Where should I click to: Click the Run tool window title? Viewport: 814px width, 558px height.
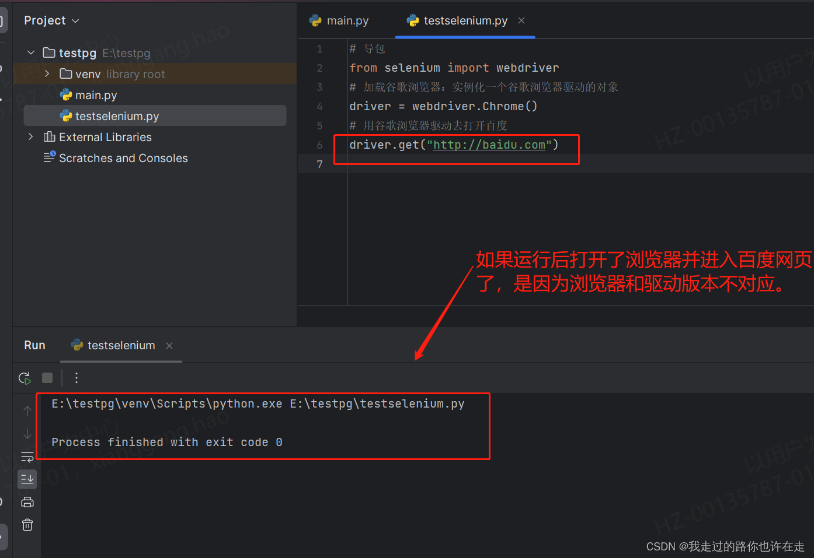[34, 345]
